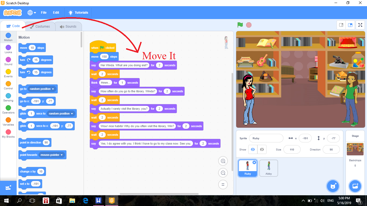Viewport: 367px width, 206px height.
Task: Enter full screen stage mode
Action: tap(360, 25)
